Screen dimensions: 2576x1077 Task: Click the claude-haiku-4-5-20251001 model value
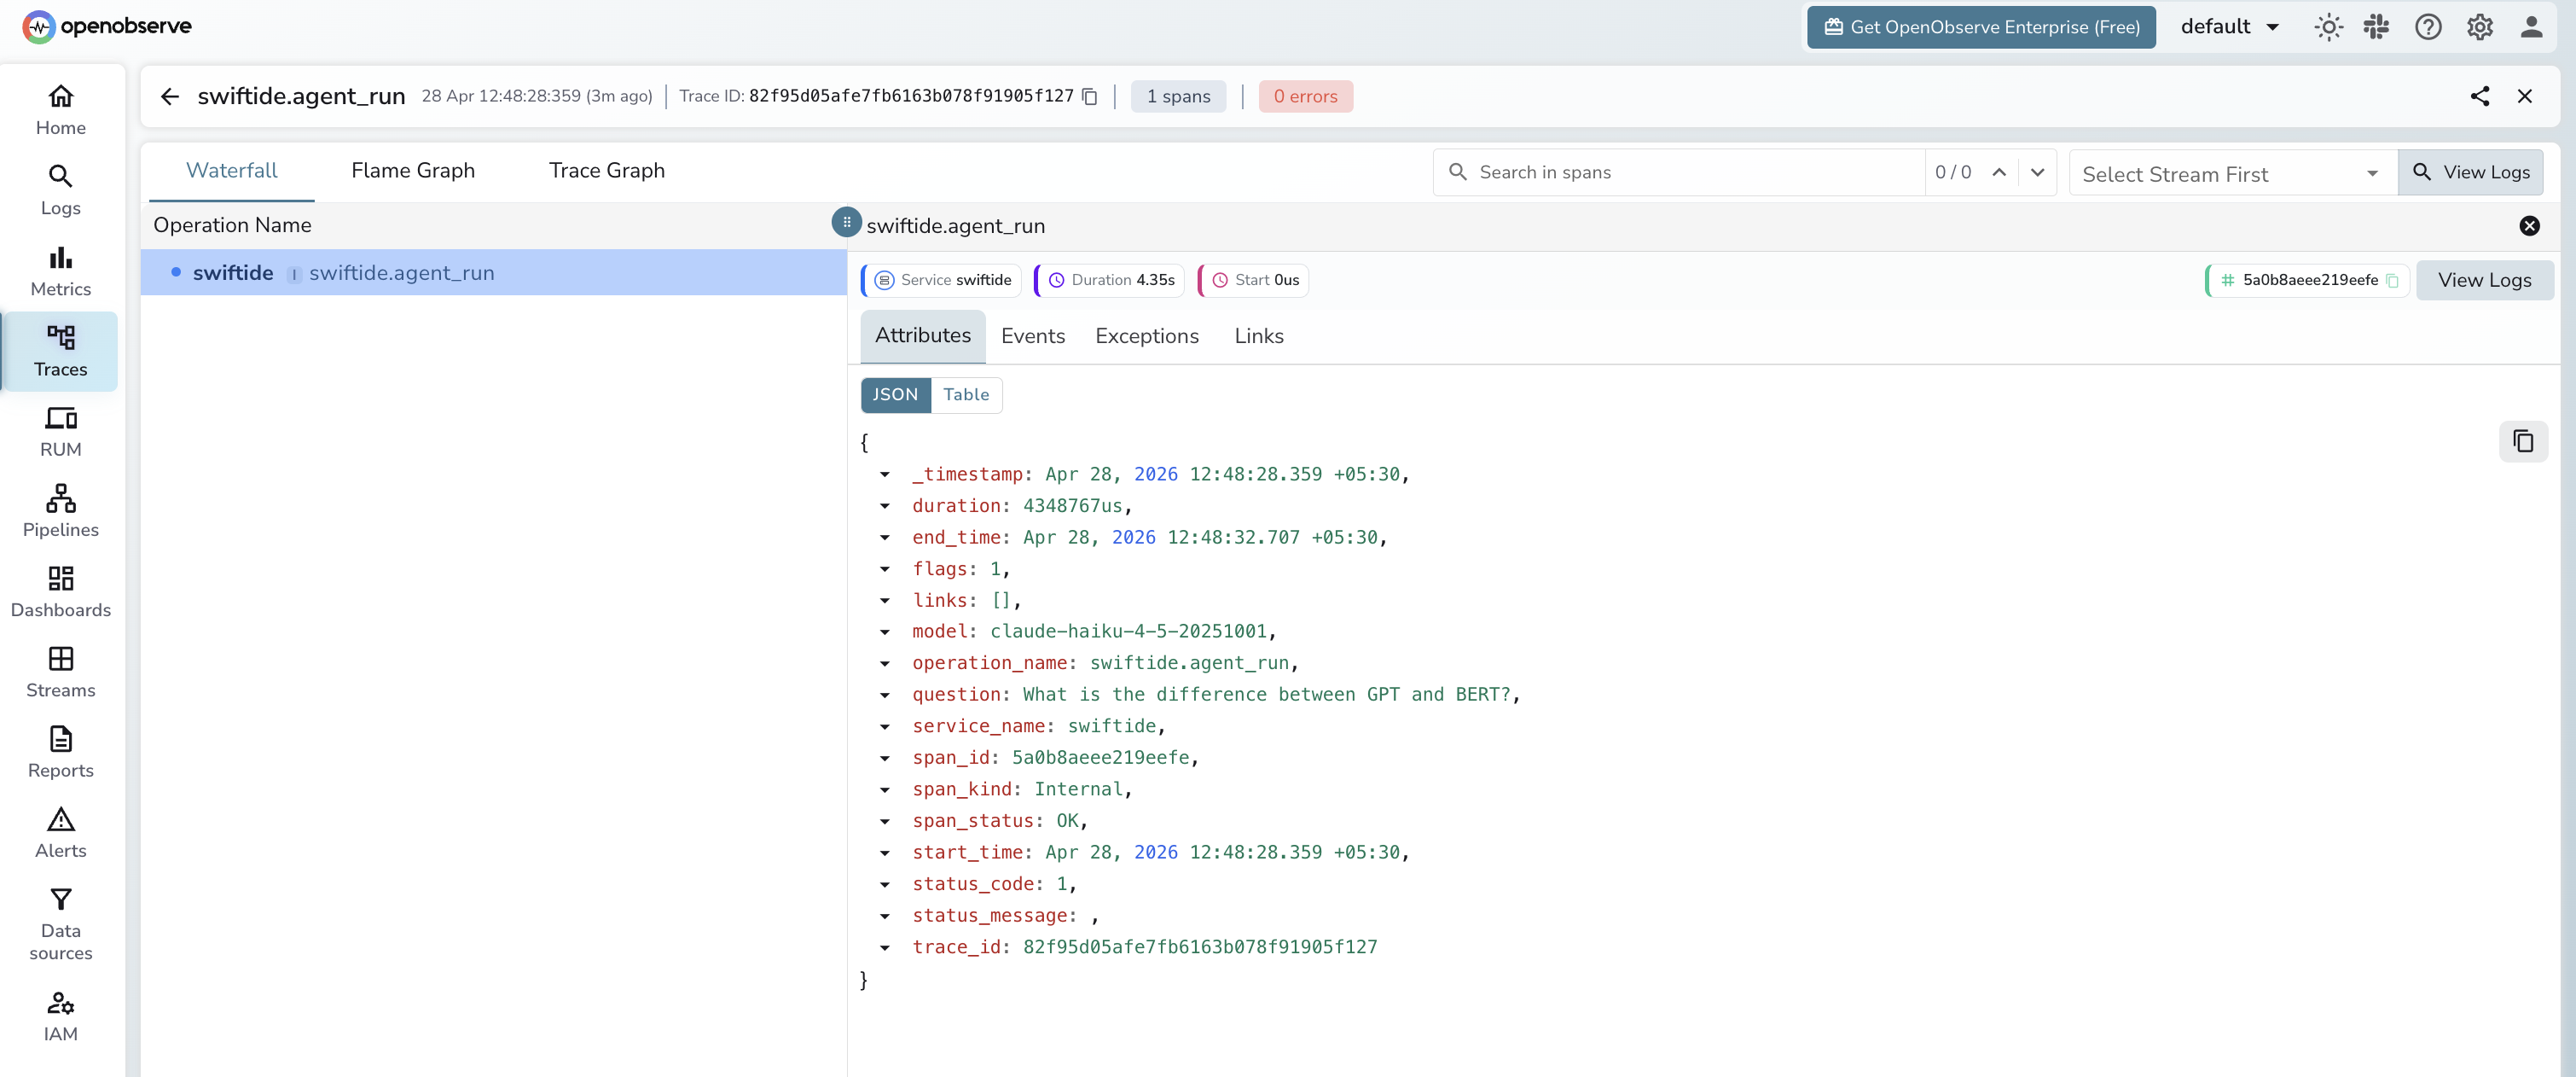click(1128, 632)
